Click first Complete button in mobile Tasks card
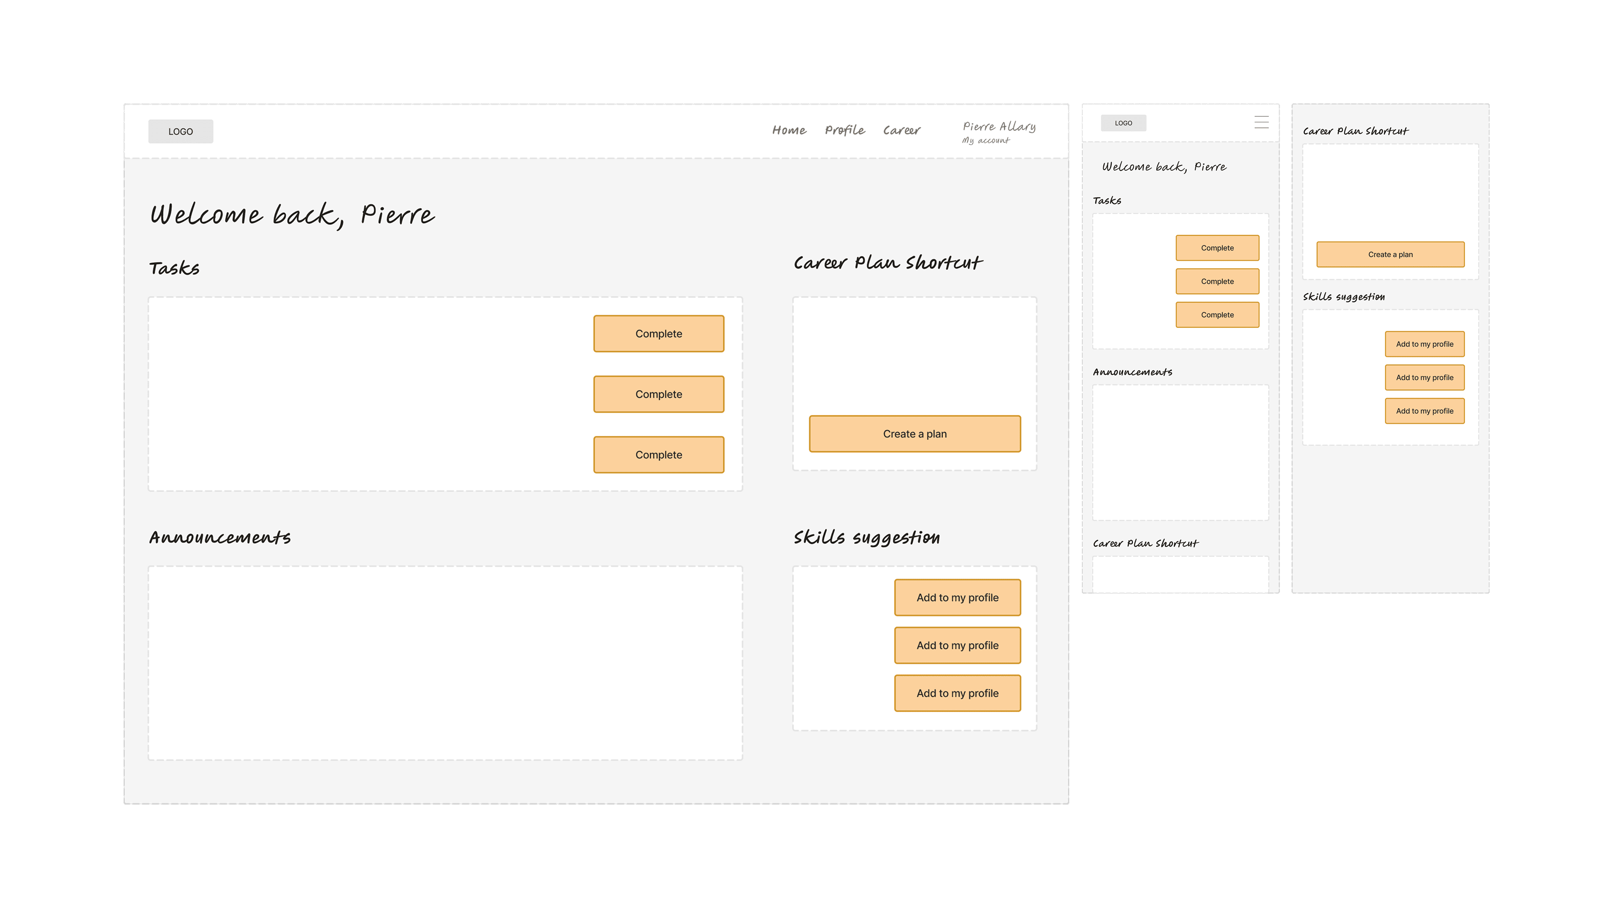The height and width of the screenshot is (908, 1614). coord(1217,248)
